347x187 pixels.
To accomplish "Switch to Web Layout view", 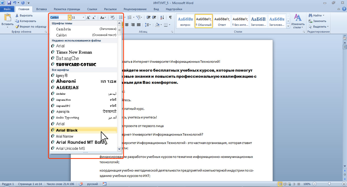I will tap(289, 184).
